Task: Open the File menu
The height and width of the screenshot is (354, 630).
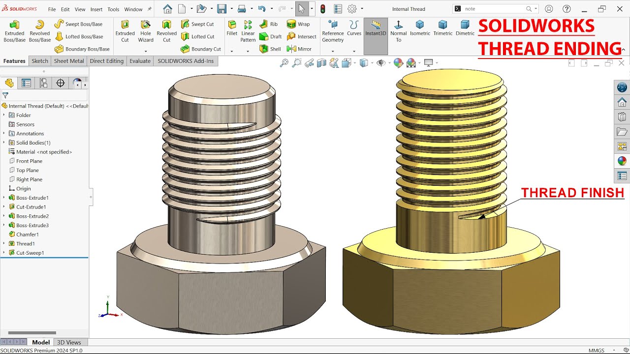Action: 52,9
